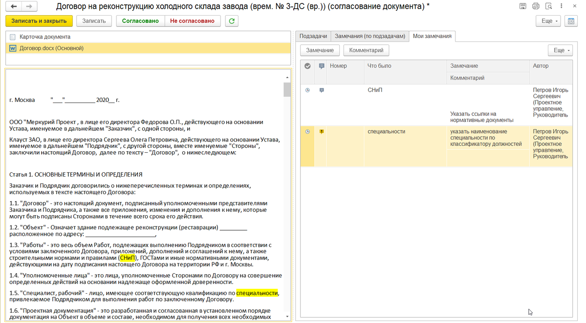Viewport: 586px width, 323px height.
Task: Click the document card icon
Action: pos(13,37)
